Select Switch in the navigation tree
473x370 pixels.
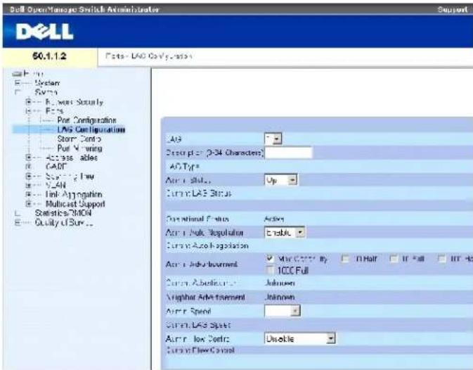point(46,92)
